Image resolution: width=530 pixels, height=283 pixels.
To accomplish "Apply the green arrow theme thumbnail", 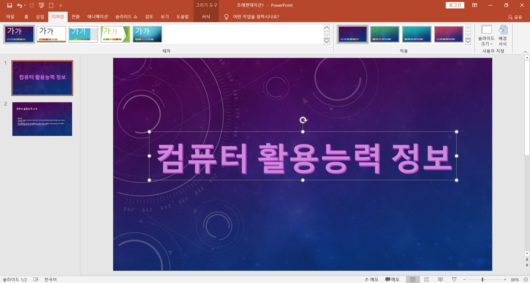I will click(x=115, y=34).
